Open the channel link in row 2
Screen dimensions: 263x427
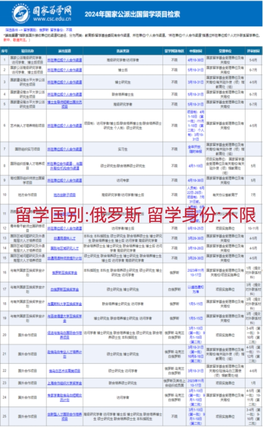[65, 70]
